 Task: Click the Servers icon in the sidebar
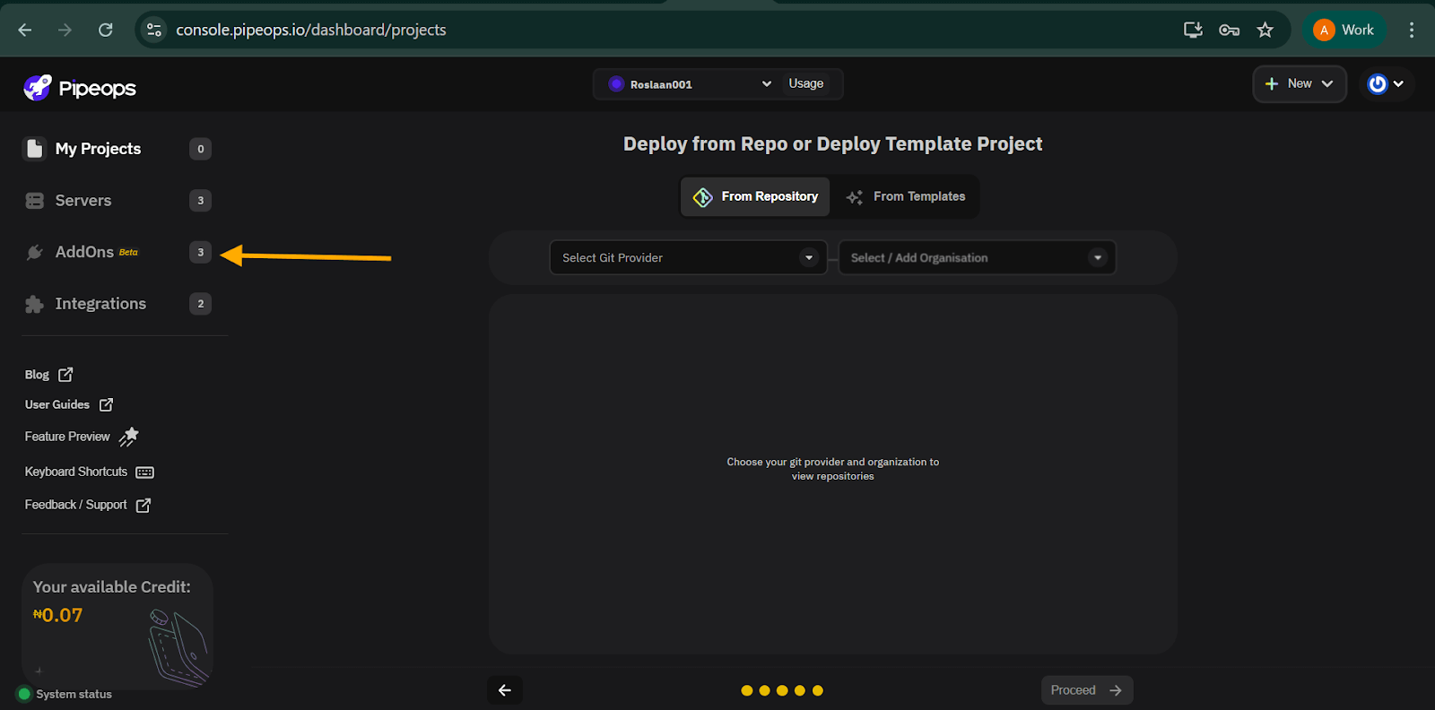34,201
